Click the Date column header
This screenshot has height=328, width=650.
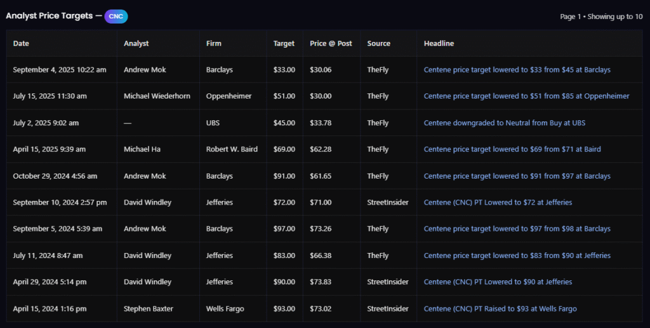pyautogui.click(x=21, y=43)
